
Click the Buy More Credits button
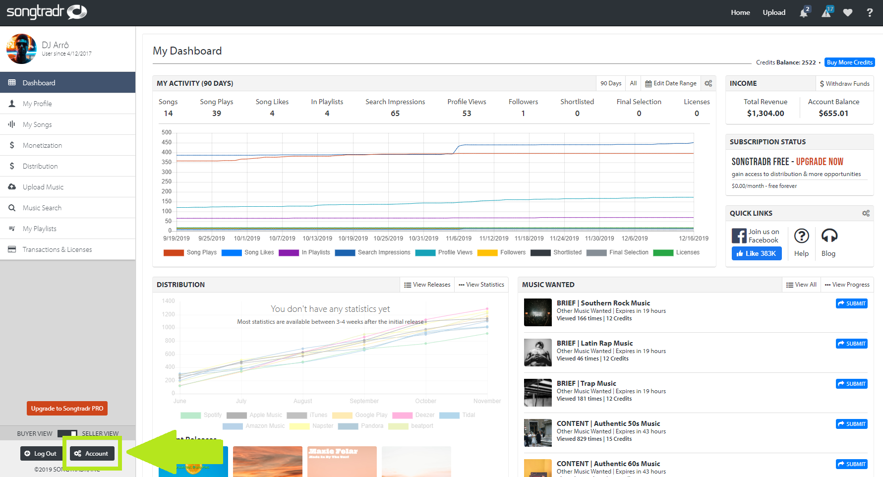tap(850, 62)
